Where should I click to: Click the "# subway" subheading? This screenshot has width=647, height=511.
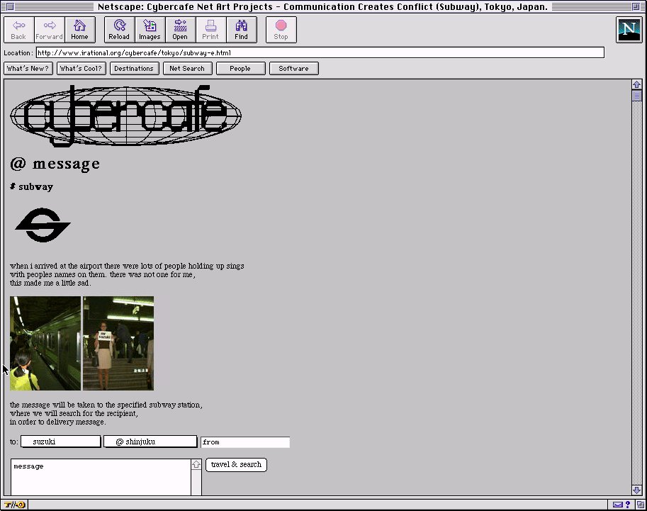pos(31,187)
